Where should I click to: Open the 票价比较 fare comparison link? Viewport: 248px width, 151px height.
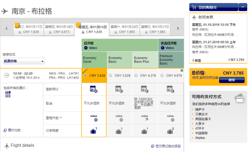click(12, 130)
